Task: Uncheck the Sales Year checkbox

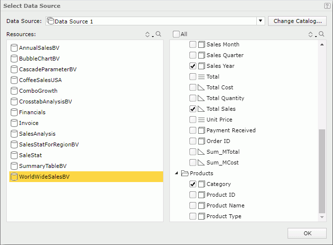Action: pyautogui.click(x=192, y=66)
